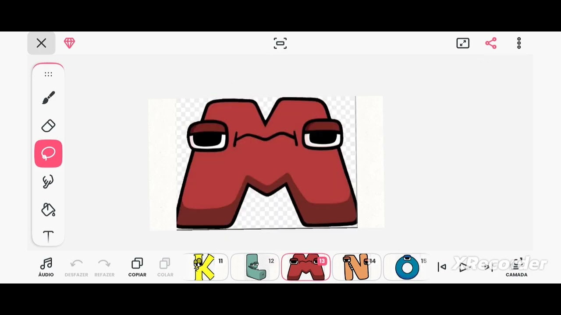
Task: Open the Camada layers panel
Action: pos(517,267)
